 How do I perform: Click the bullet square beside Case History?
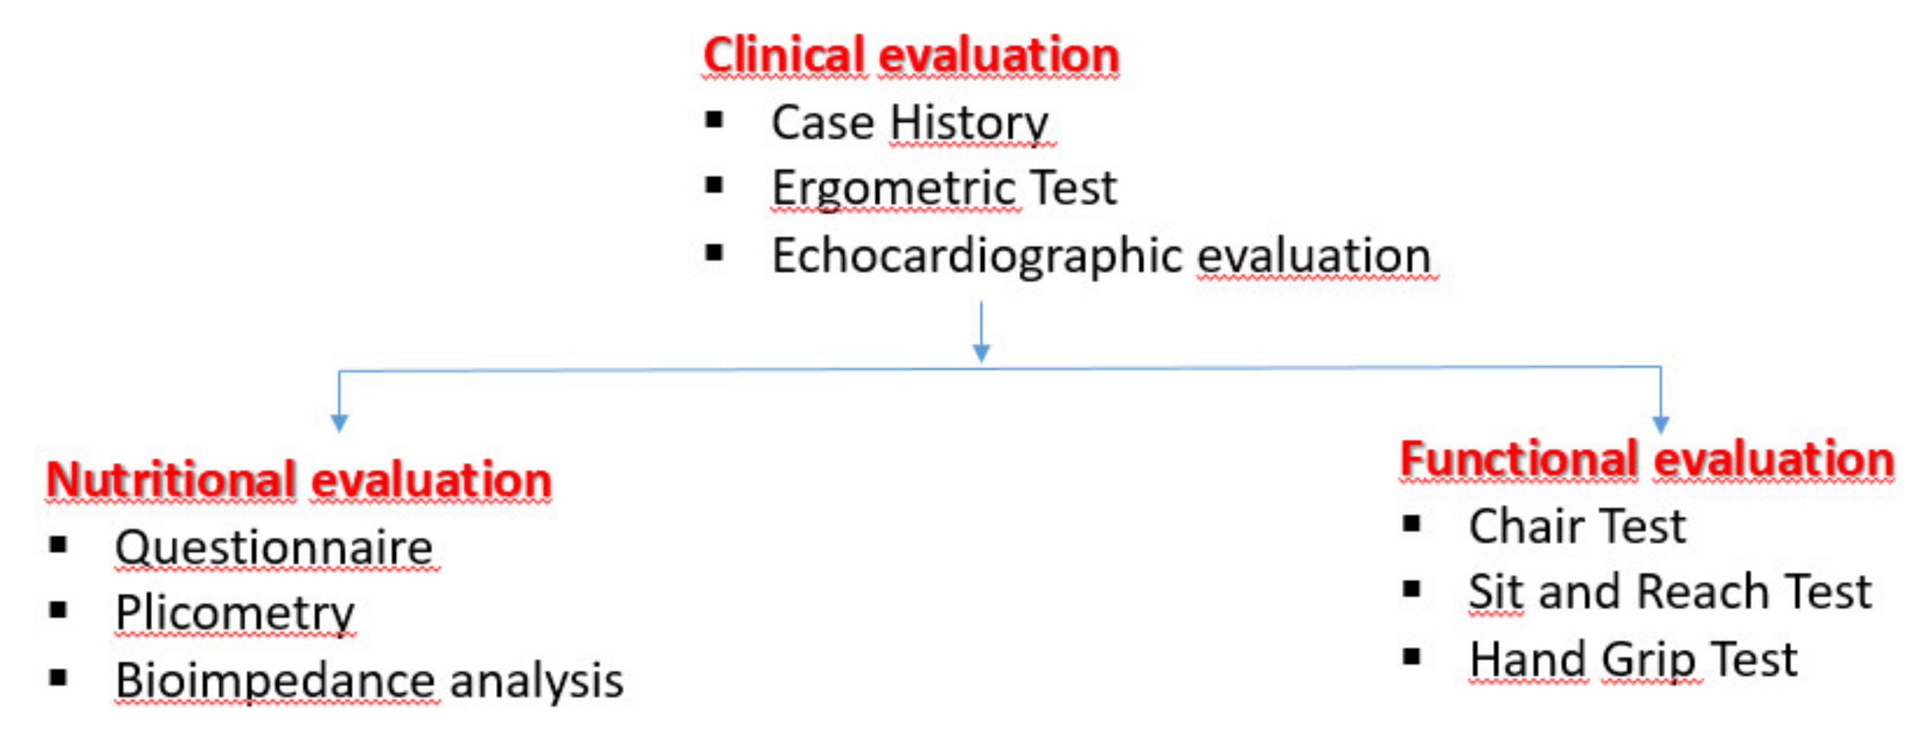point(714,120)
